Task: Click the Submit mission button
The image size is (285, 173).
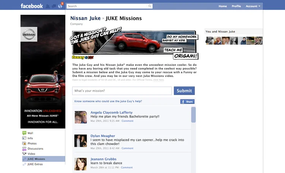Action: point(184,90)
